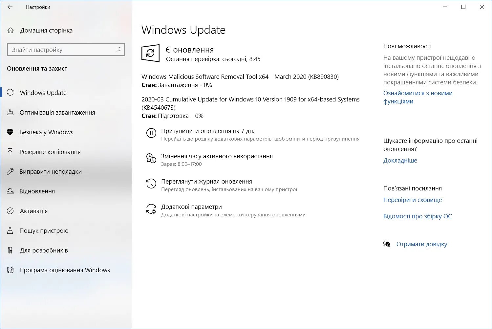Image resolution: width=492 pixels, height=329 pixels.
Task: Click Остання перевірка: сьогодні, 8:45 text
Action: pyautogui.click(x=213, y=59)
